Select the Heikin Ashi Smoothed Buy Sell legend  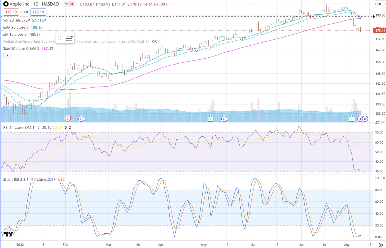(29, 42)
